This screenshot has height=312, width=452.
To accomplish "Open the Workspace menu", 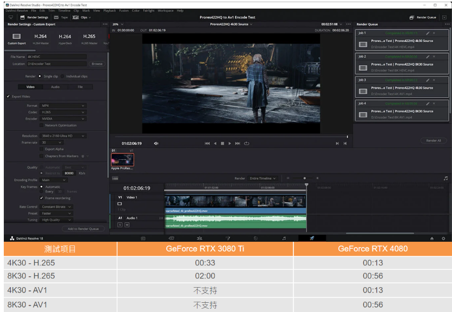I will (x=166, y=11).
